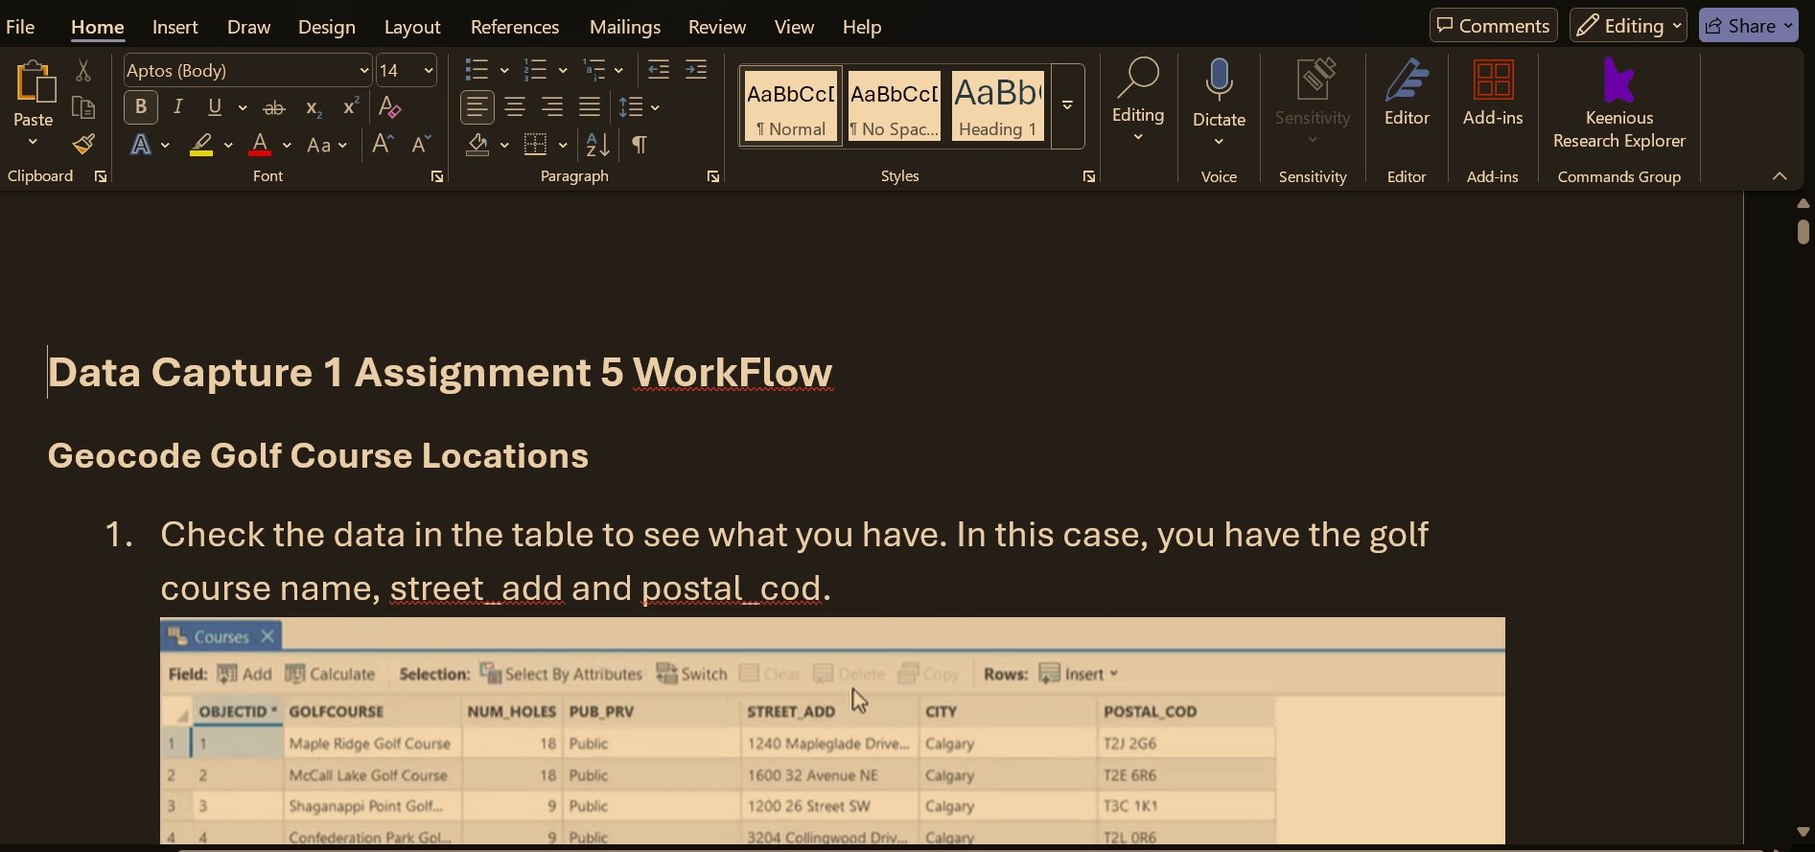Image resolution: width=1815 pixels, height=852 pixels.
Task: Open the font name Aptos (Body) dropdown
Action: pos(363,71)
